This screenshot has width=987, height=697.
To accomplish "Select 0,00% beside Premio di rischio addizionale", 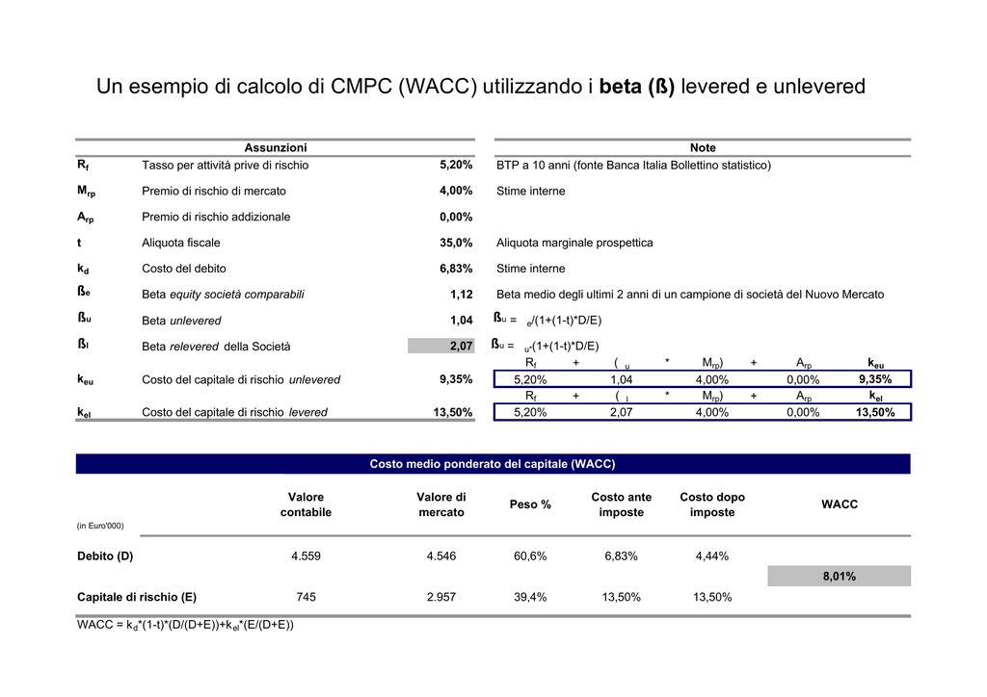I will 456,217.
